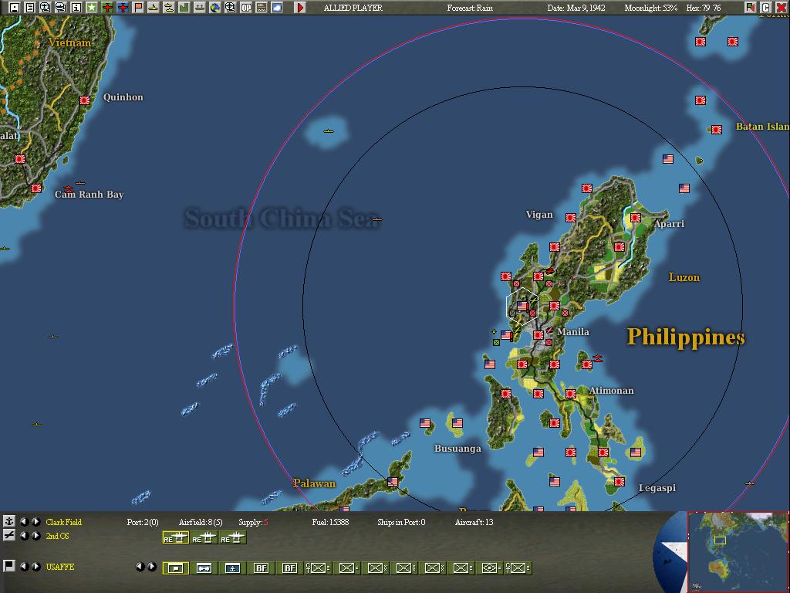The width and height of the screenshot is (790, 593).
Task: Click the Supply value readout
Action: (x=253, y=522)
